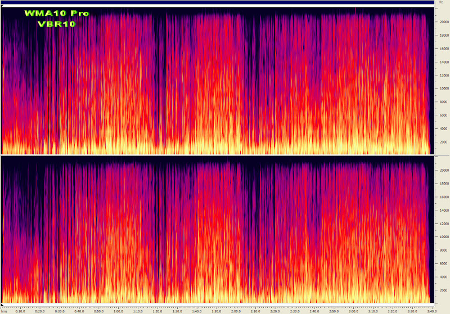Click the 1:00.0 mark on the time ruler
This screenshot has height=314, width=450.
click(x=118, y=310)
